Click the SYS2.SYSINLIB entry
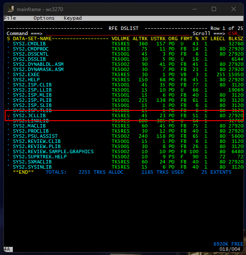 click(32, 167)
